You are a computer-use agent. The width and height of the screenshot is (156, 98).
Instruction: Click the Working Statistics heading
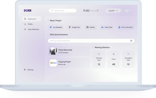[102, 47]
